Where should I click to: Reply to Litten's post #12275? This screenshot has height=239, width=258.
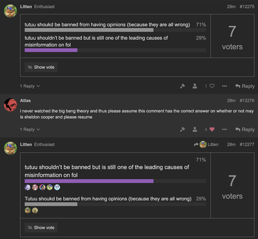click(245, 86)
